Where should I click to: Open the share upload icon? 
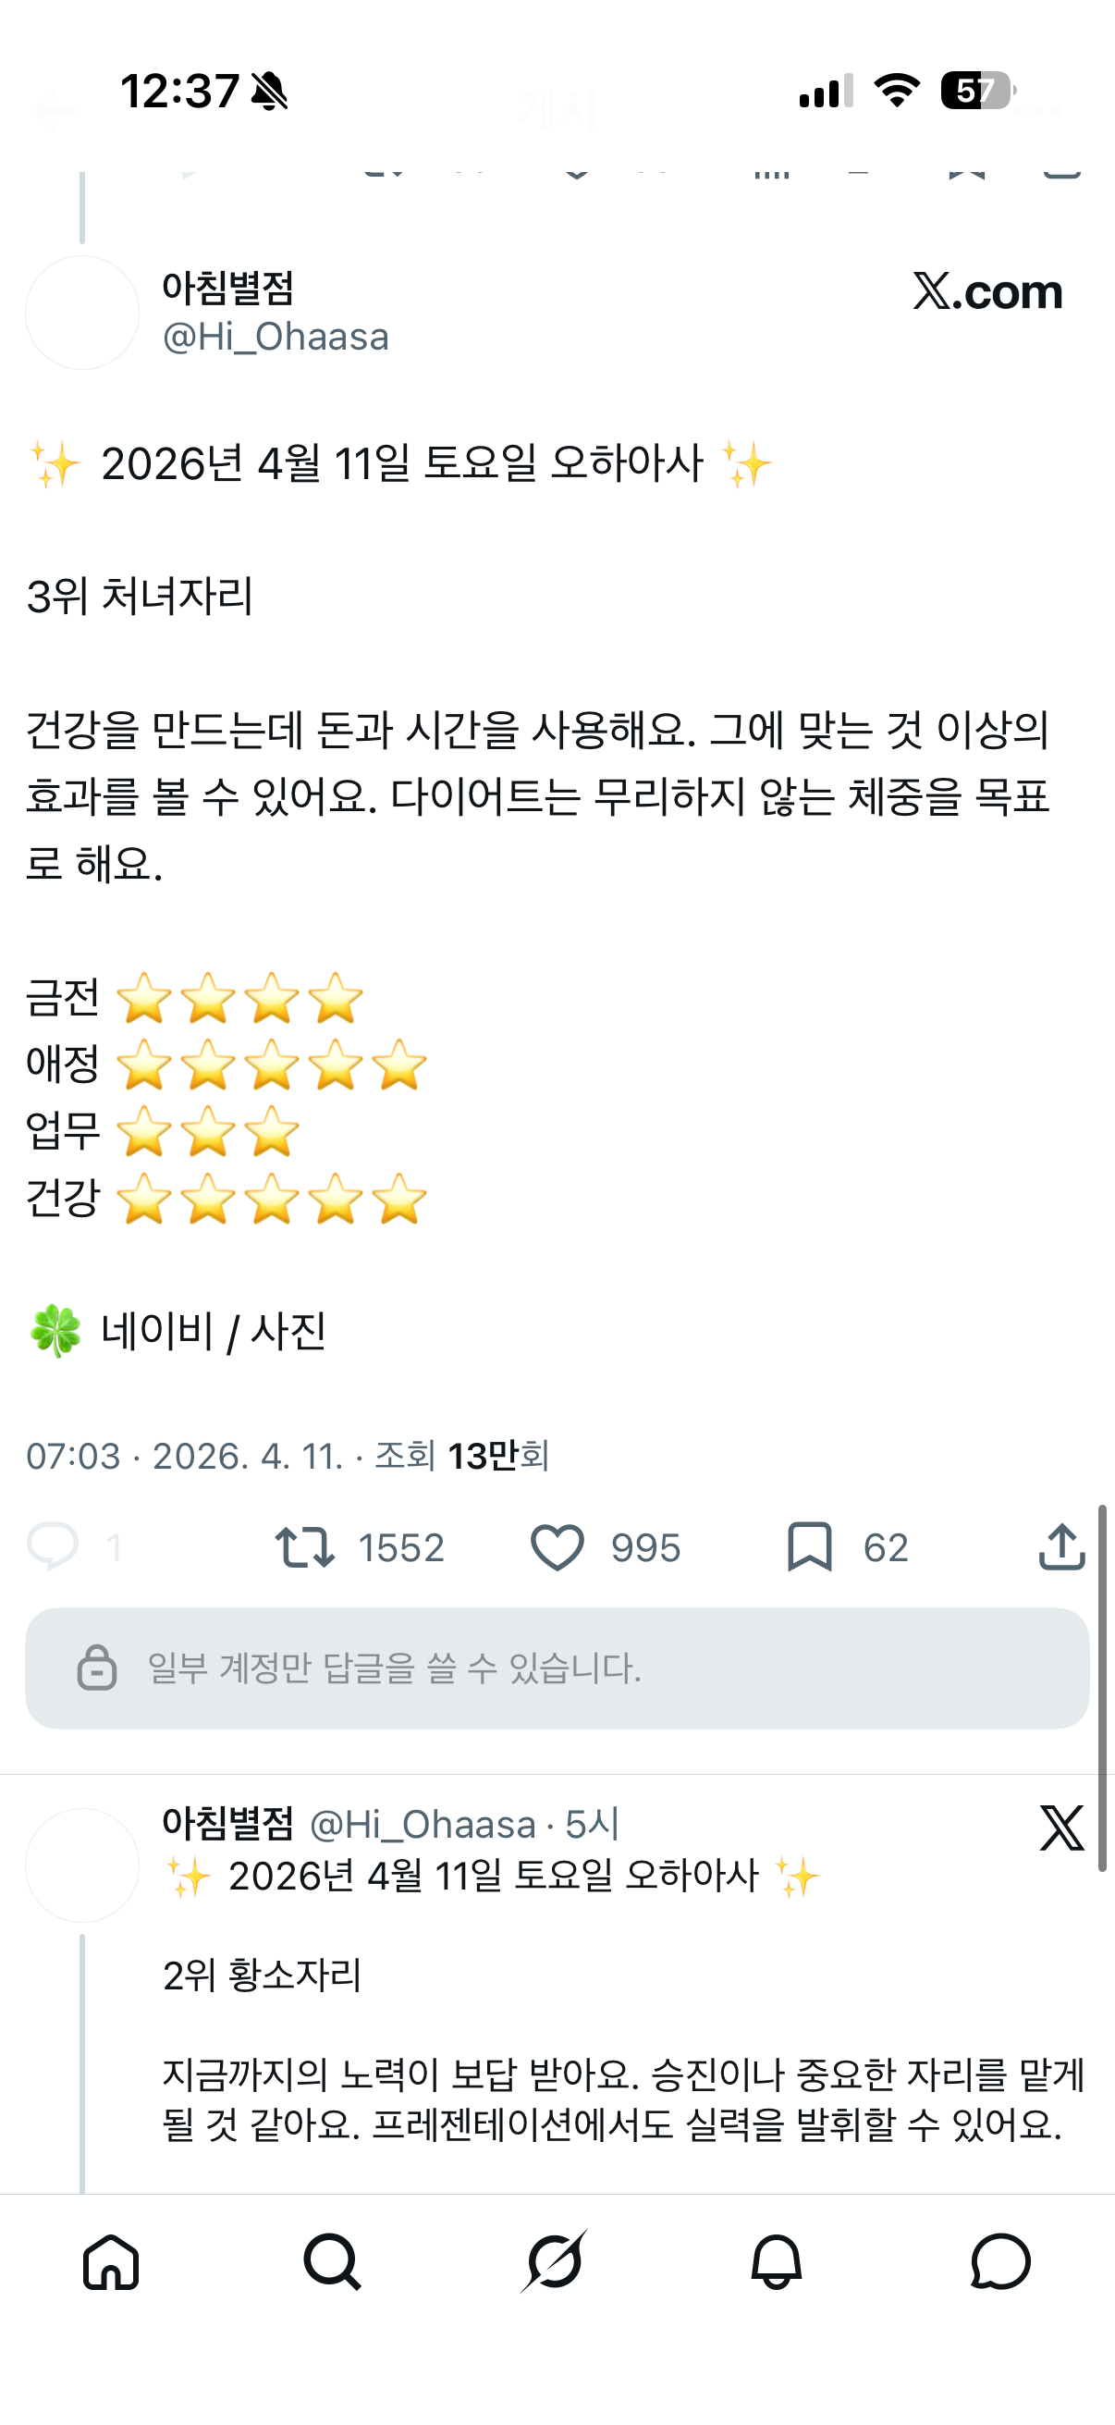[x=1061, y=1546]
